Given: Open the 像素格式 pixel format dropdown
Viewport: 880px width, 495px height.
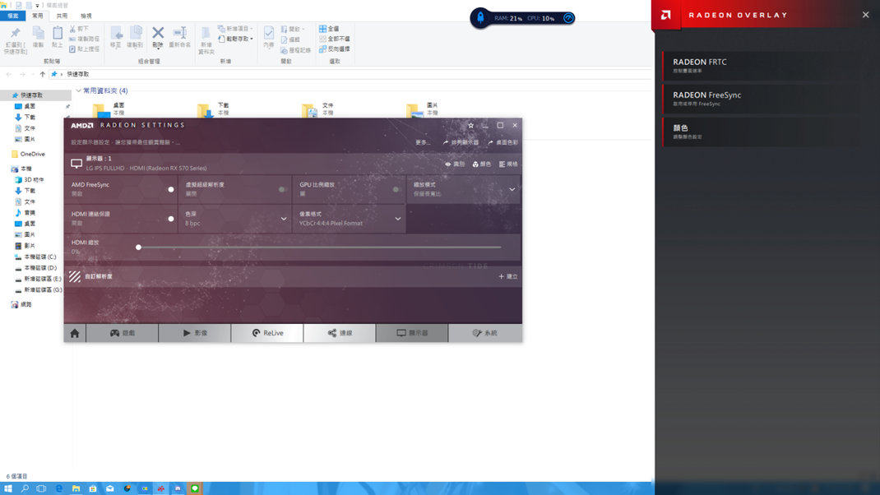Looking at the screenshot, I should coord(398,219).
